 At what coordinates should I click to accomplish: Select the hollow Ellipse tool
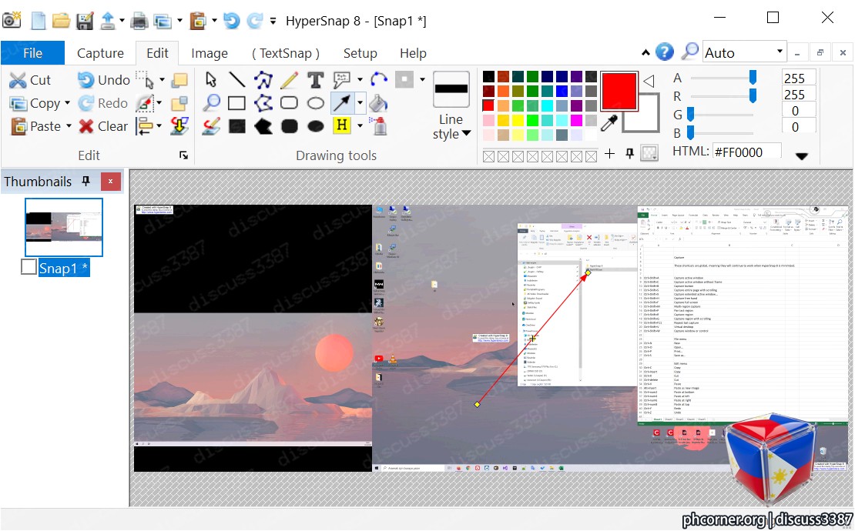315,102
